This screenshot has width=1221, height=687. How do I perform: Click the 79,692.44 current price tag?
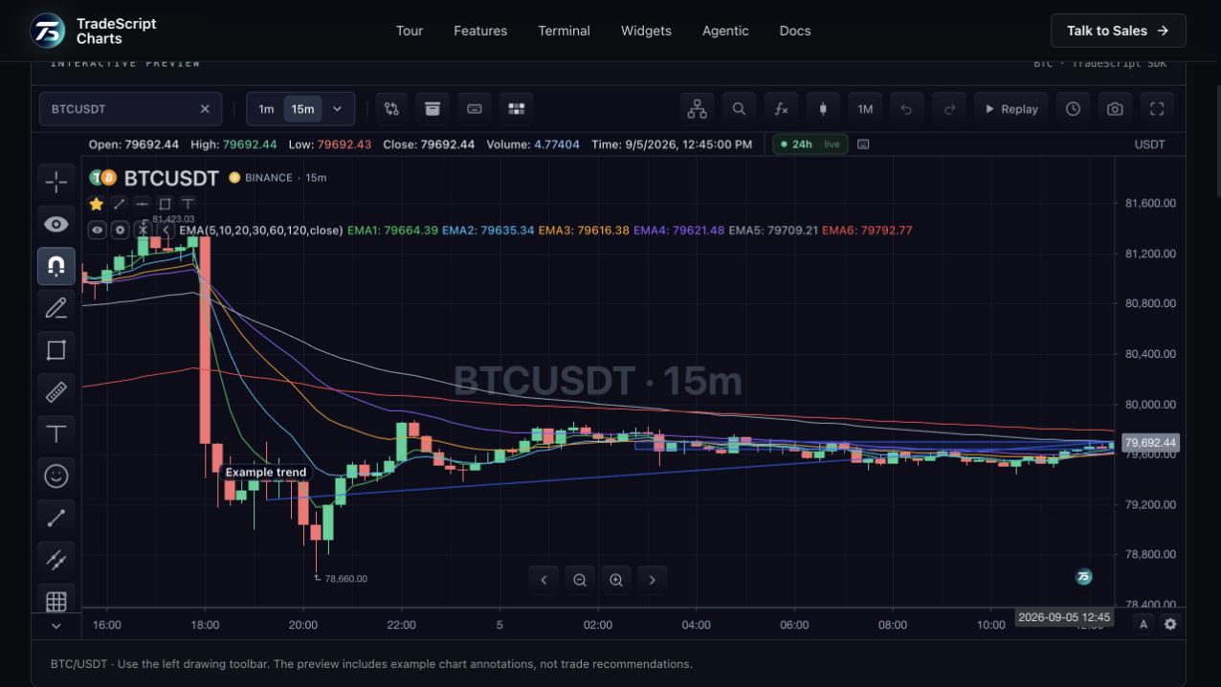point(1151,443)
